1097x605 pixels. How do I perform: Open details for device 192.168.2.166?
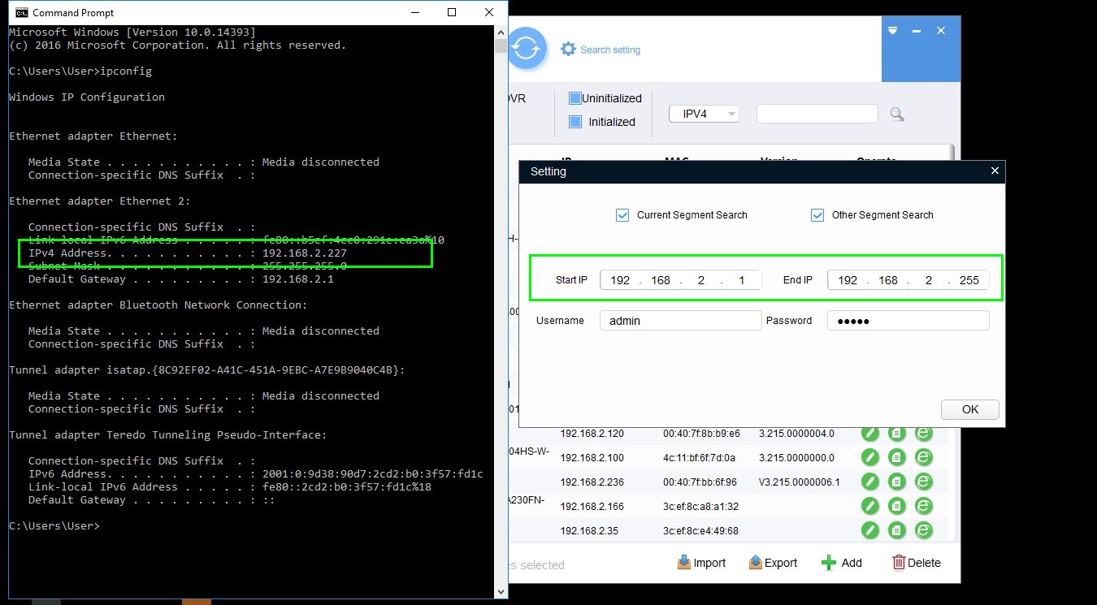point(897,506)
